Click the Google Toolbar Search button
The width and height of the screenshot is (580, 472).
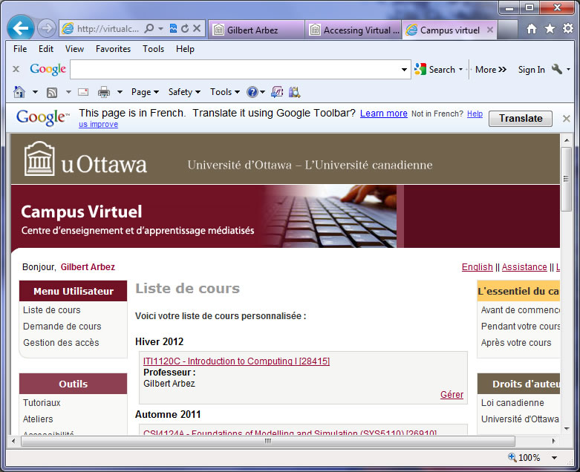pyautogui.click(x=434, y=70)
